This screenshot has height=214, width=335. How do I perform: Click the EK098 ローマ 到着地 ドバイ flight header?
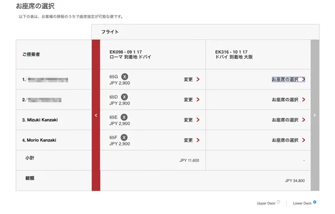[x=130, y=55]
